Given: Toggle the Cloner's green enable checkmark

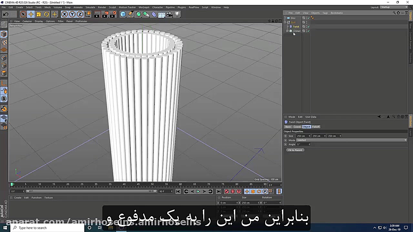Looking at the screenshot, I should [x=308, y=31].
